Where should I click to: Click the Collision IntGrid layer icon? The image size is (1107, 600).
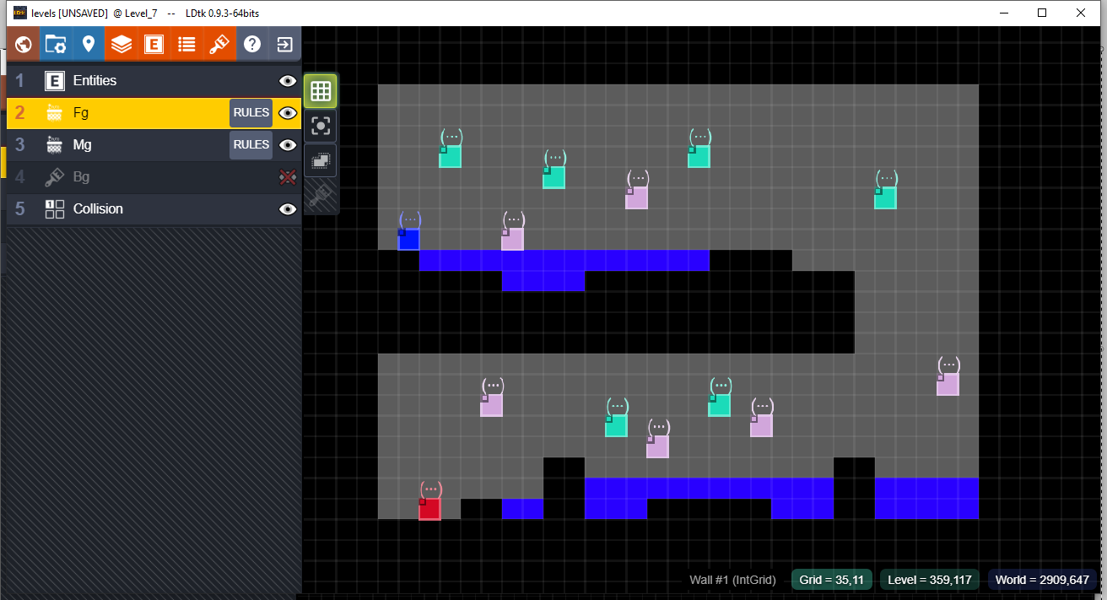(x=55, y=209)
